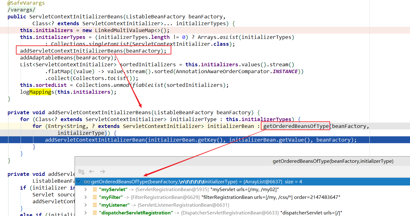Image resolution: width=410 pixels, height=216 pixels.
Task: Click the filterRegistrationBean order=2147483647 value
Action: pyautogui.click(x=271, y=197)
